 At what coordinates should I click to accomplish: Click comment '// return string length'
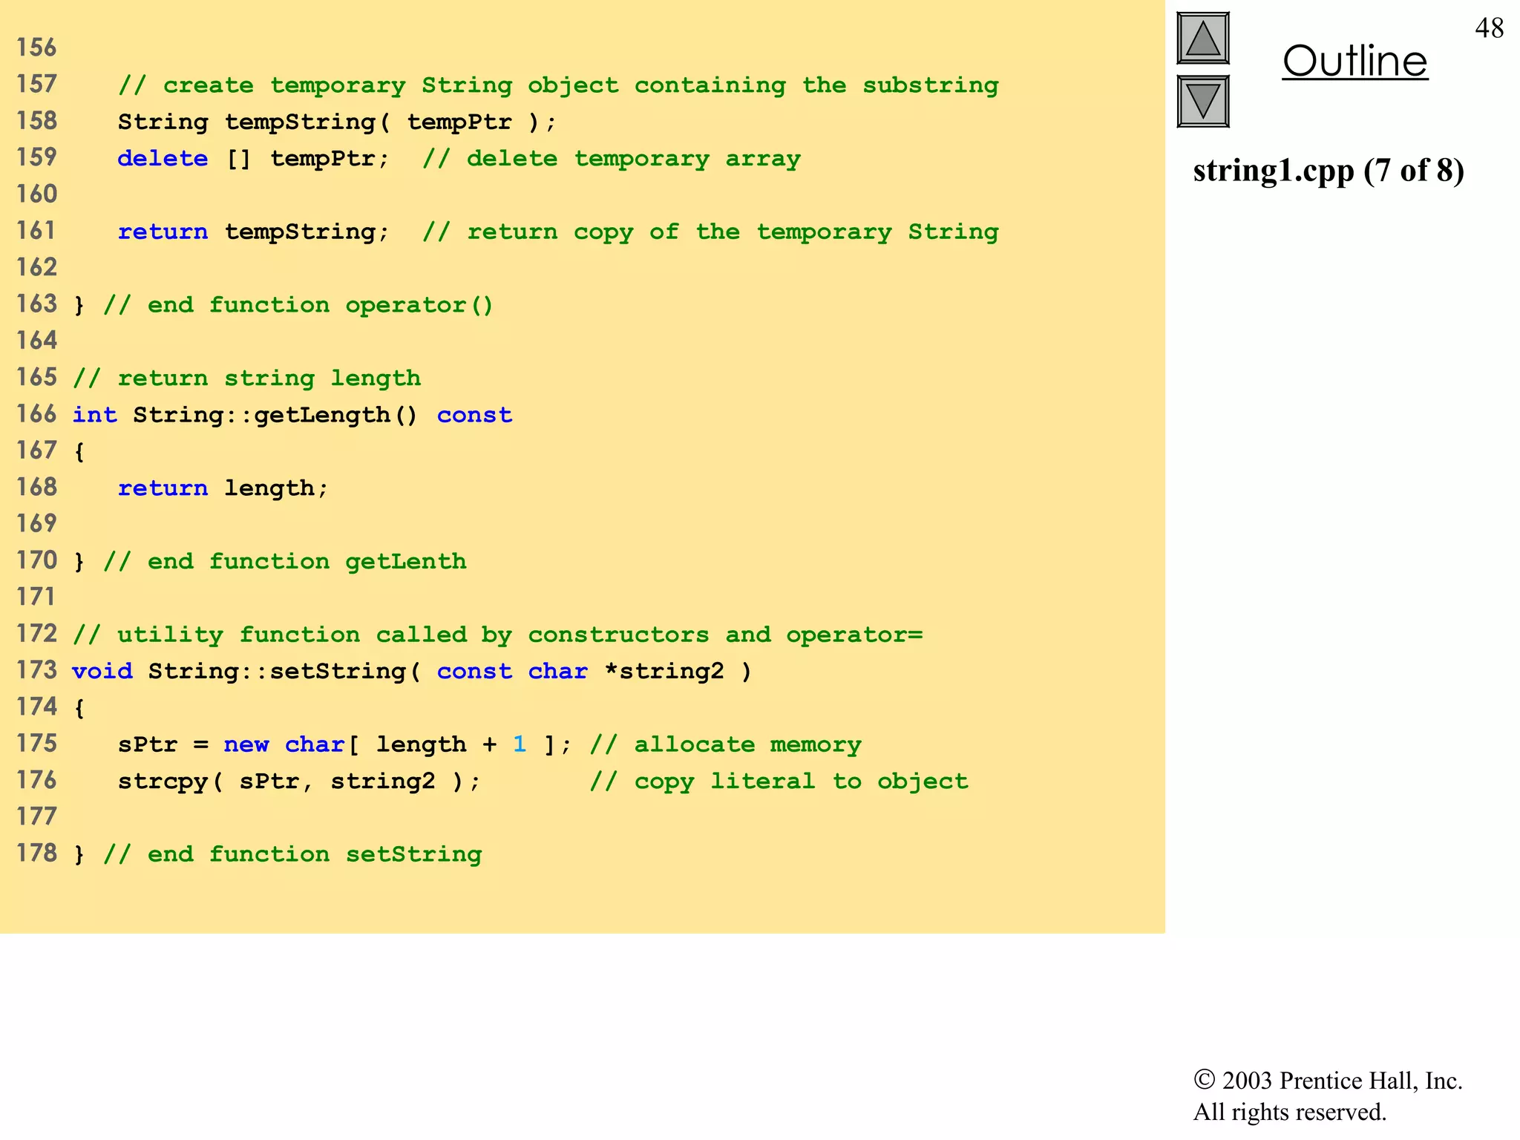point(247,379)
